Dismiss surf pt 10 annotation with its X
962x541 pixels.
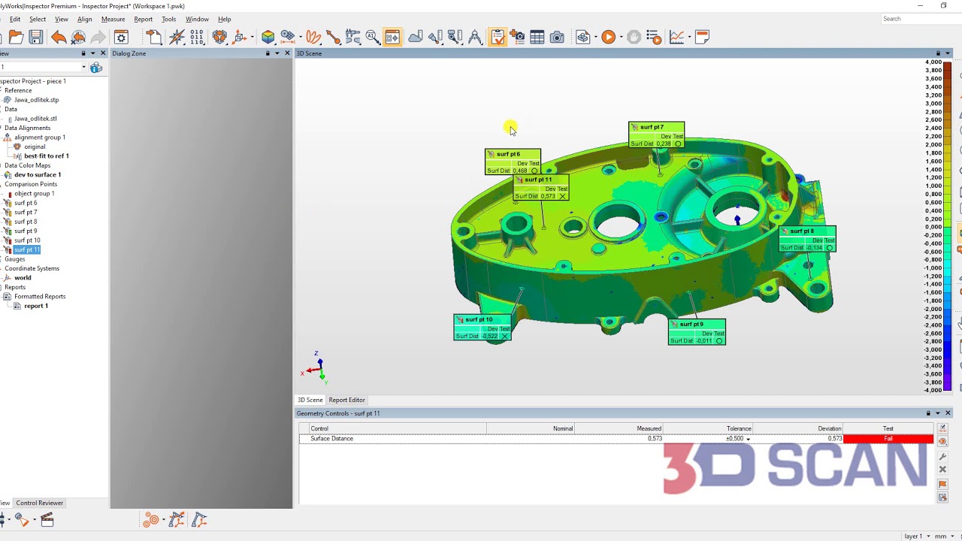(x=504, y=336)
